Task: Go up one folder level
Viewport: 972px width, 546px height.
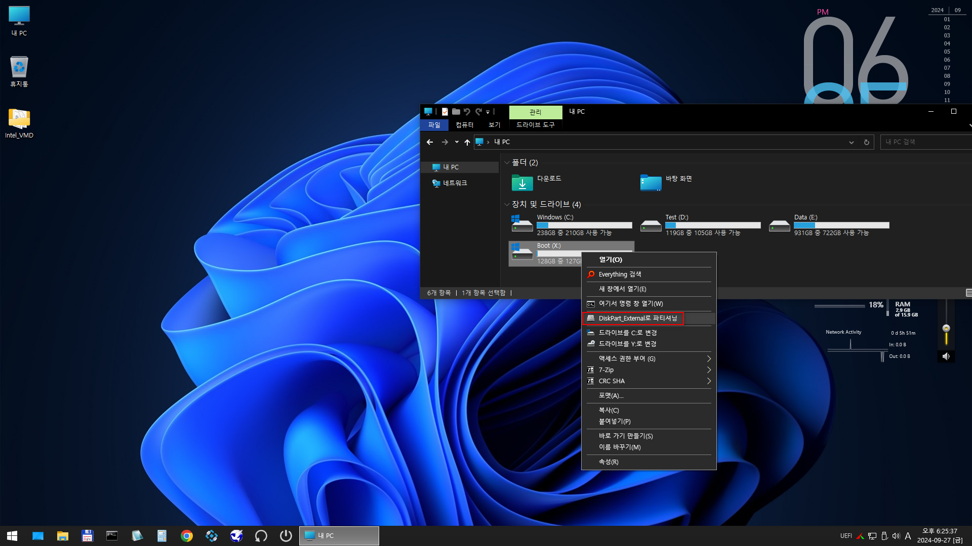Action: pyautogui.click(x=467, y=142)
